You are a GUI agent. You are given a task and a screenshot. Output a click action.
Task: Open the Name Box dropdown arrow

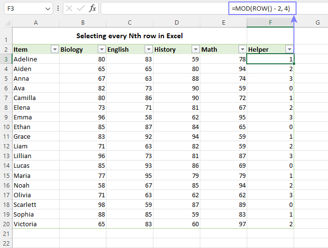(47, 9)
